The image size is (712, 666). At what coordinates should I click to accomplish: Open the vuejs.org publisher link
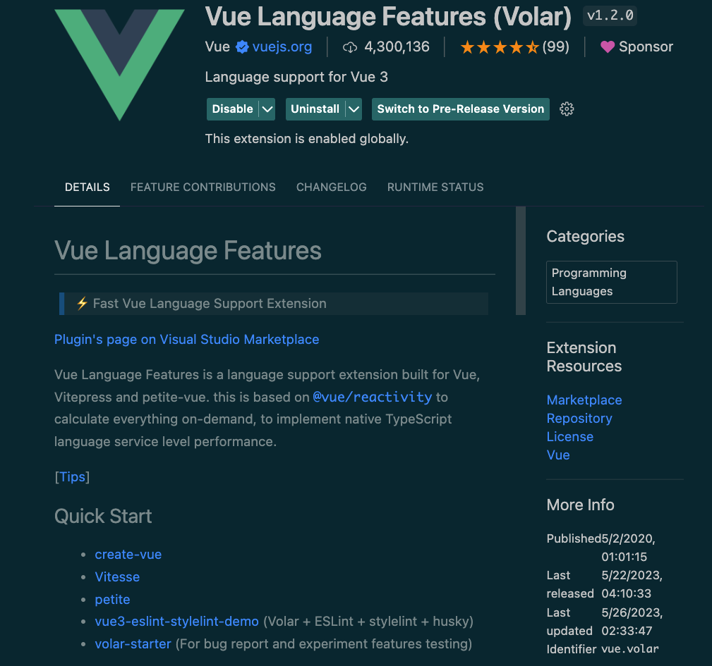pyautogui.click(x=282, y=47)
